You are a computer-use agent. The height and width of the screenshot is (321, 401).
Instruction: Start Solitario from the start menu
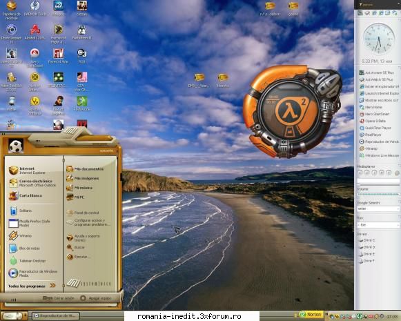point(21,211)
